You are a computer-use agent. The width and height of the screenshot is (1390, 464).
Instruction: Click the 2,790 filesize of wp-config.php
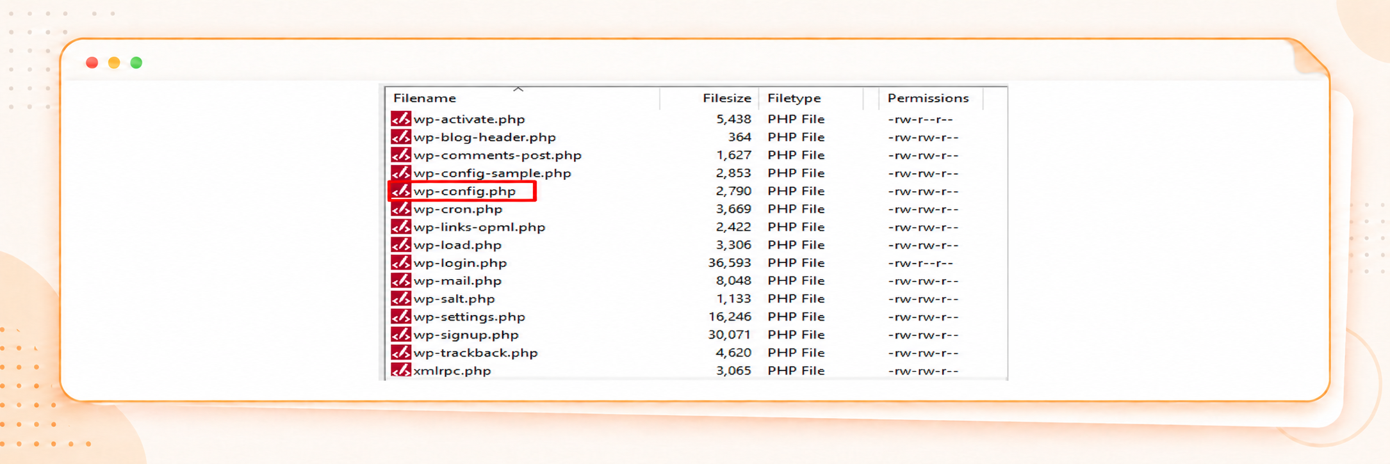pyautogui.click(x=733, y=191)
